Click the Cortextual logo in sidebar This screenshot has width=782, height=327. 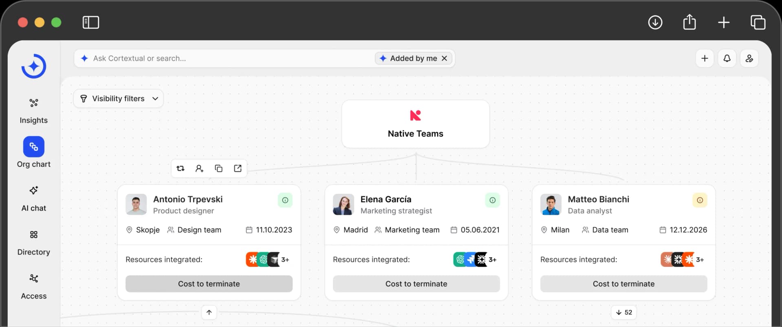click(x=34, y=66)
